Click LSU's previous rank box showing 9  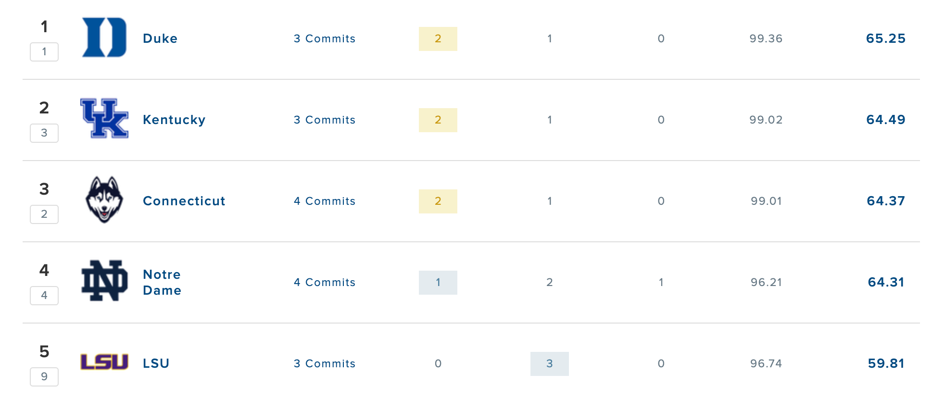click(44, 377)
